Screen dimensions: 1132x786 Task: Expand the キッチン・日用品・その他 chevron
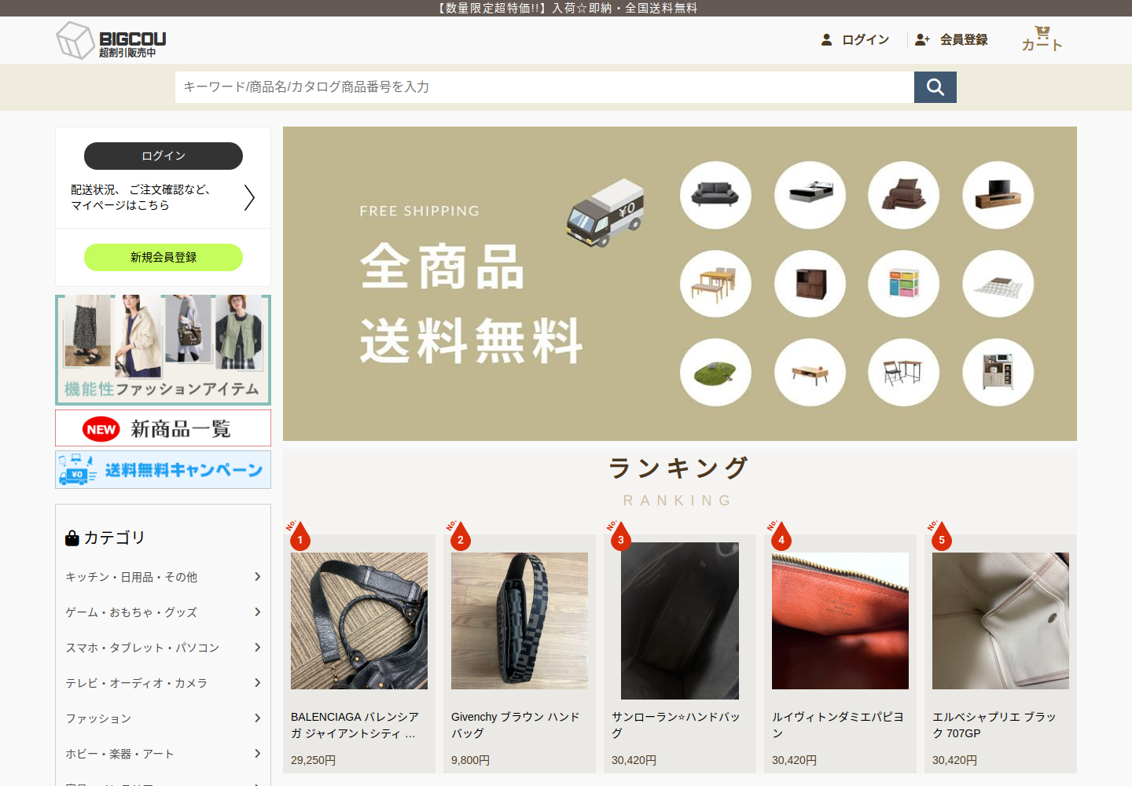pyautogui.click(x=257, y=577)
